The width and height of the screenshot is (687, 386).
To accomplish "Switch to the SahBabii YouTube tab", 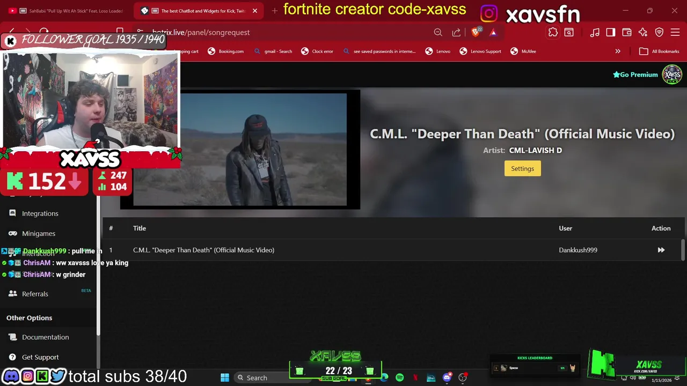I will (x=67, y=11).
